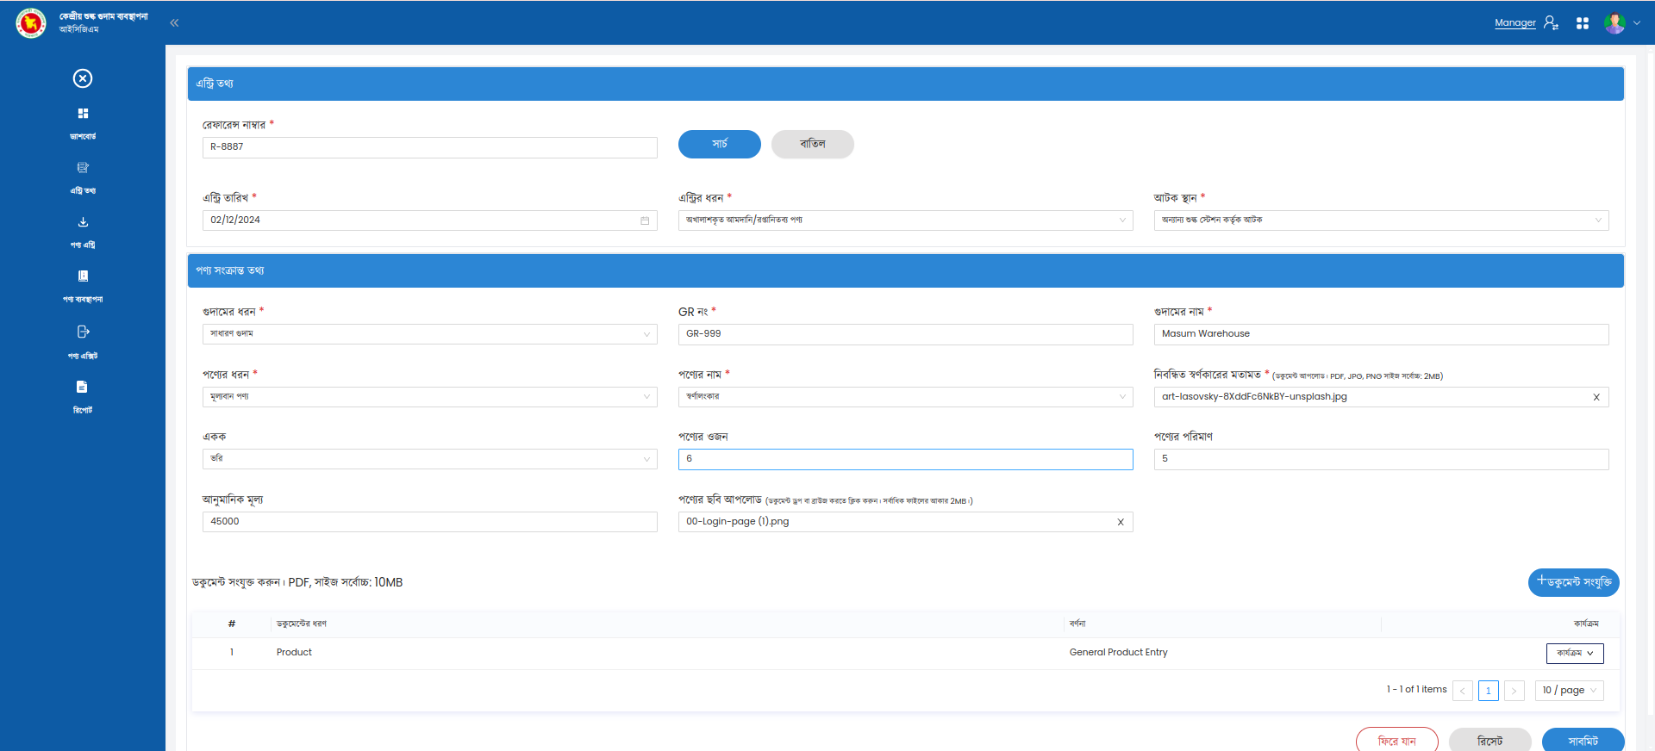Remove the art-lasovsky uploaded jpg file
1655x751 pixels.
click(x=1596, y=397)
